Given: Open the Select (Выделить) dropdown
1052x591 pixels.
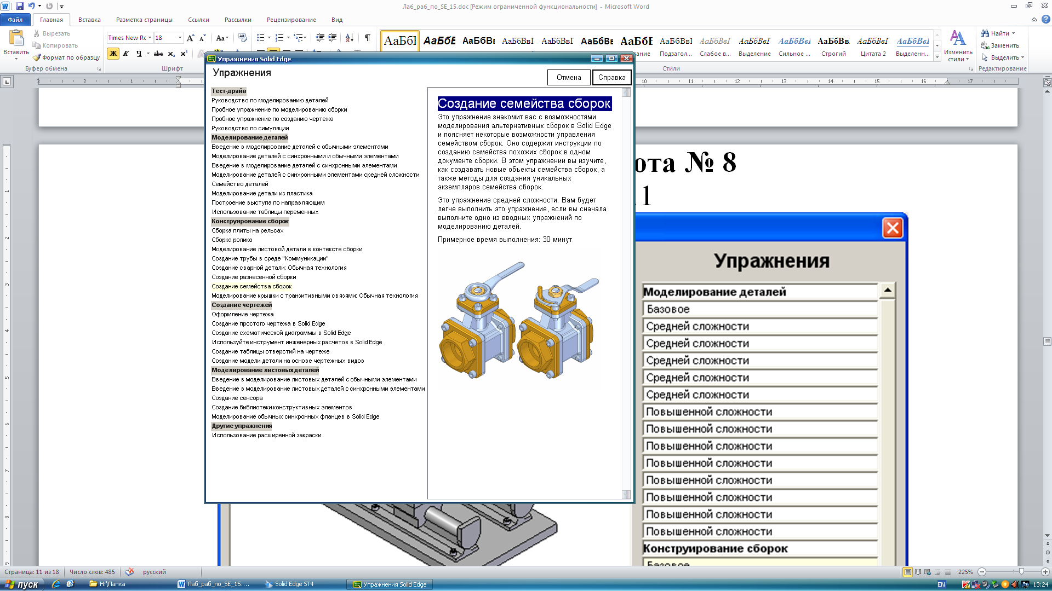Looking at the screenshot, I should [1003, 57].
